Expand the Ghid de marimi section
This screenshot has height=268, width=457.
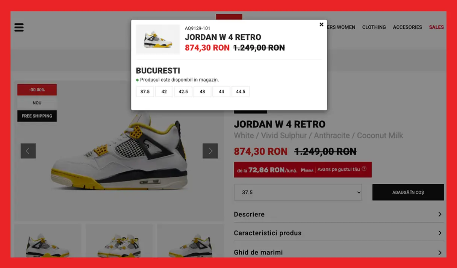(x=339, y=253)
